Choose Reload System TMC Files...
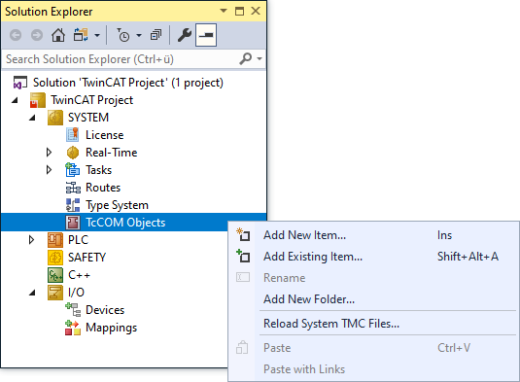The height and width of the screenshot is (382, 520). pyautogui.click(x=373, y=324)
